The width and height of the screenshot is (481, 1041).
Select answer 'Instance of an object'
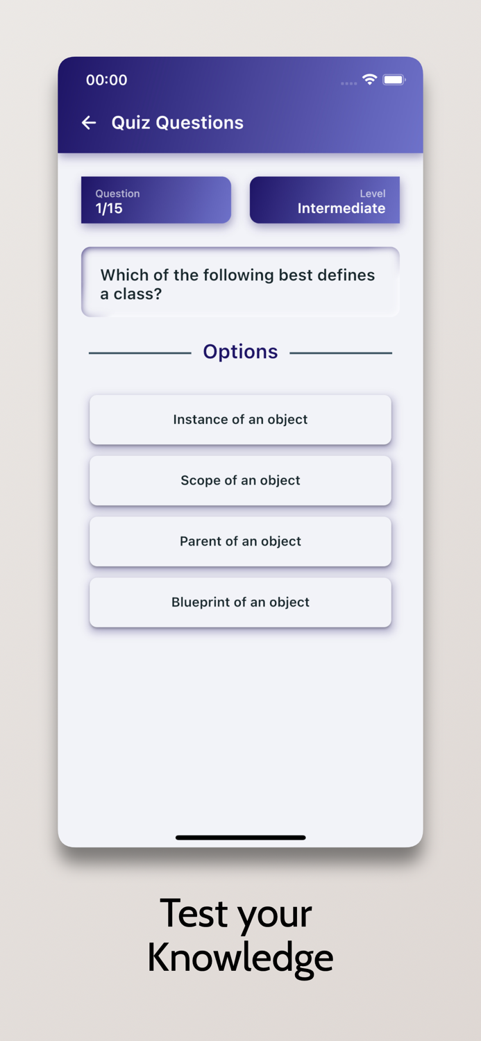[x=240, y=419]
